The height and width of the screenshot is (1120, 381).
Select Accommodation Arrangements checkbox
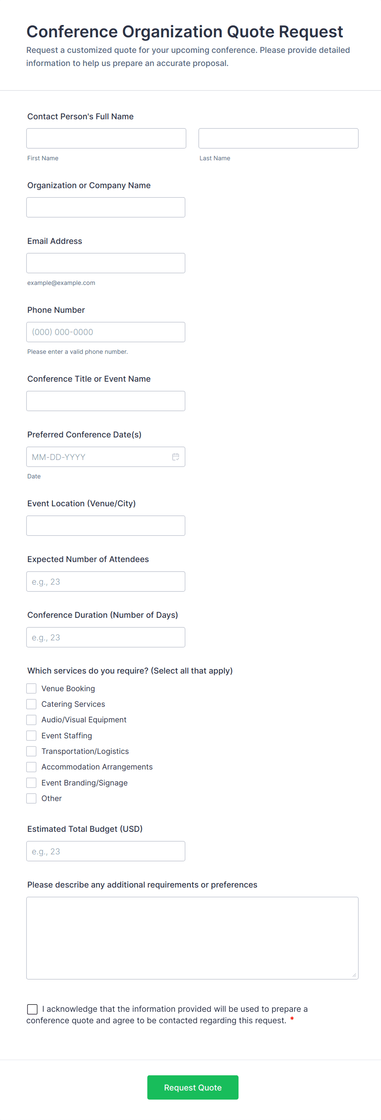point(31,767)
